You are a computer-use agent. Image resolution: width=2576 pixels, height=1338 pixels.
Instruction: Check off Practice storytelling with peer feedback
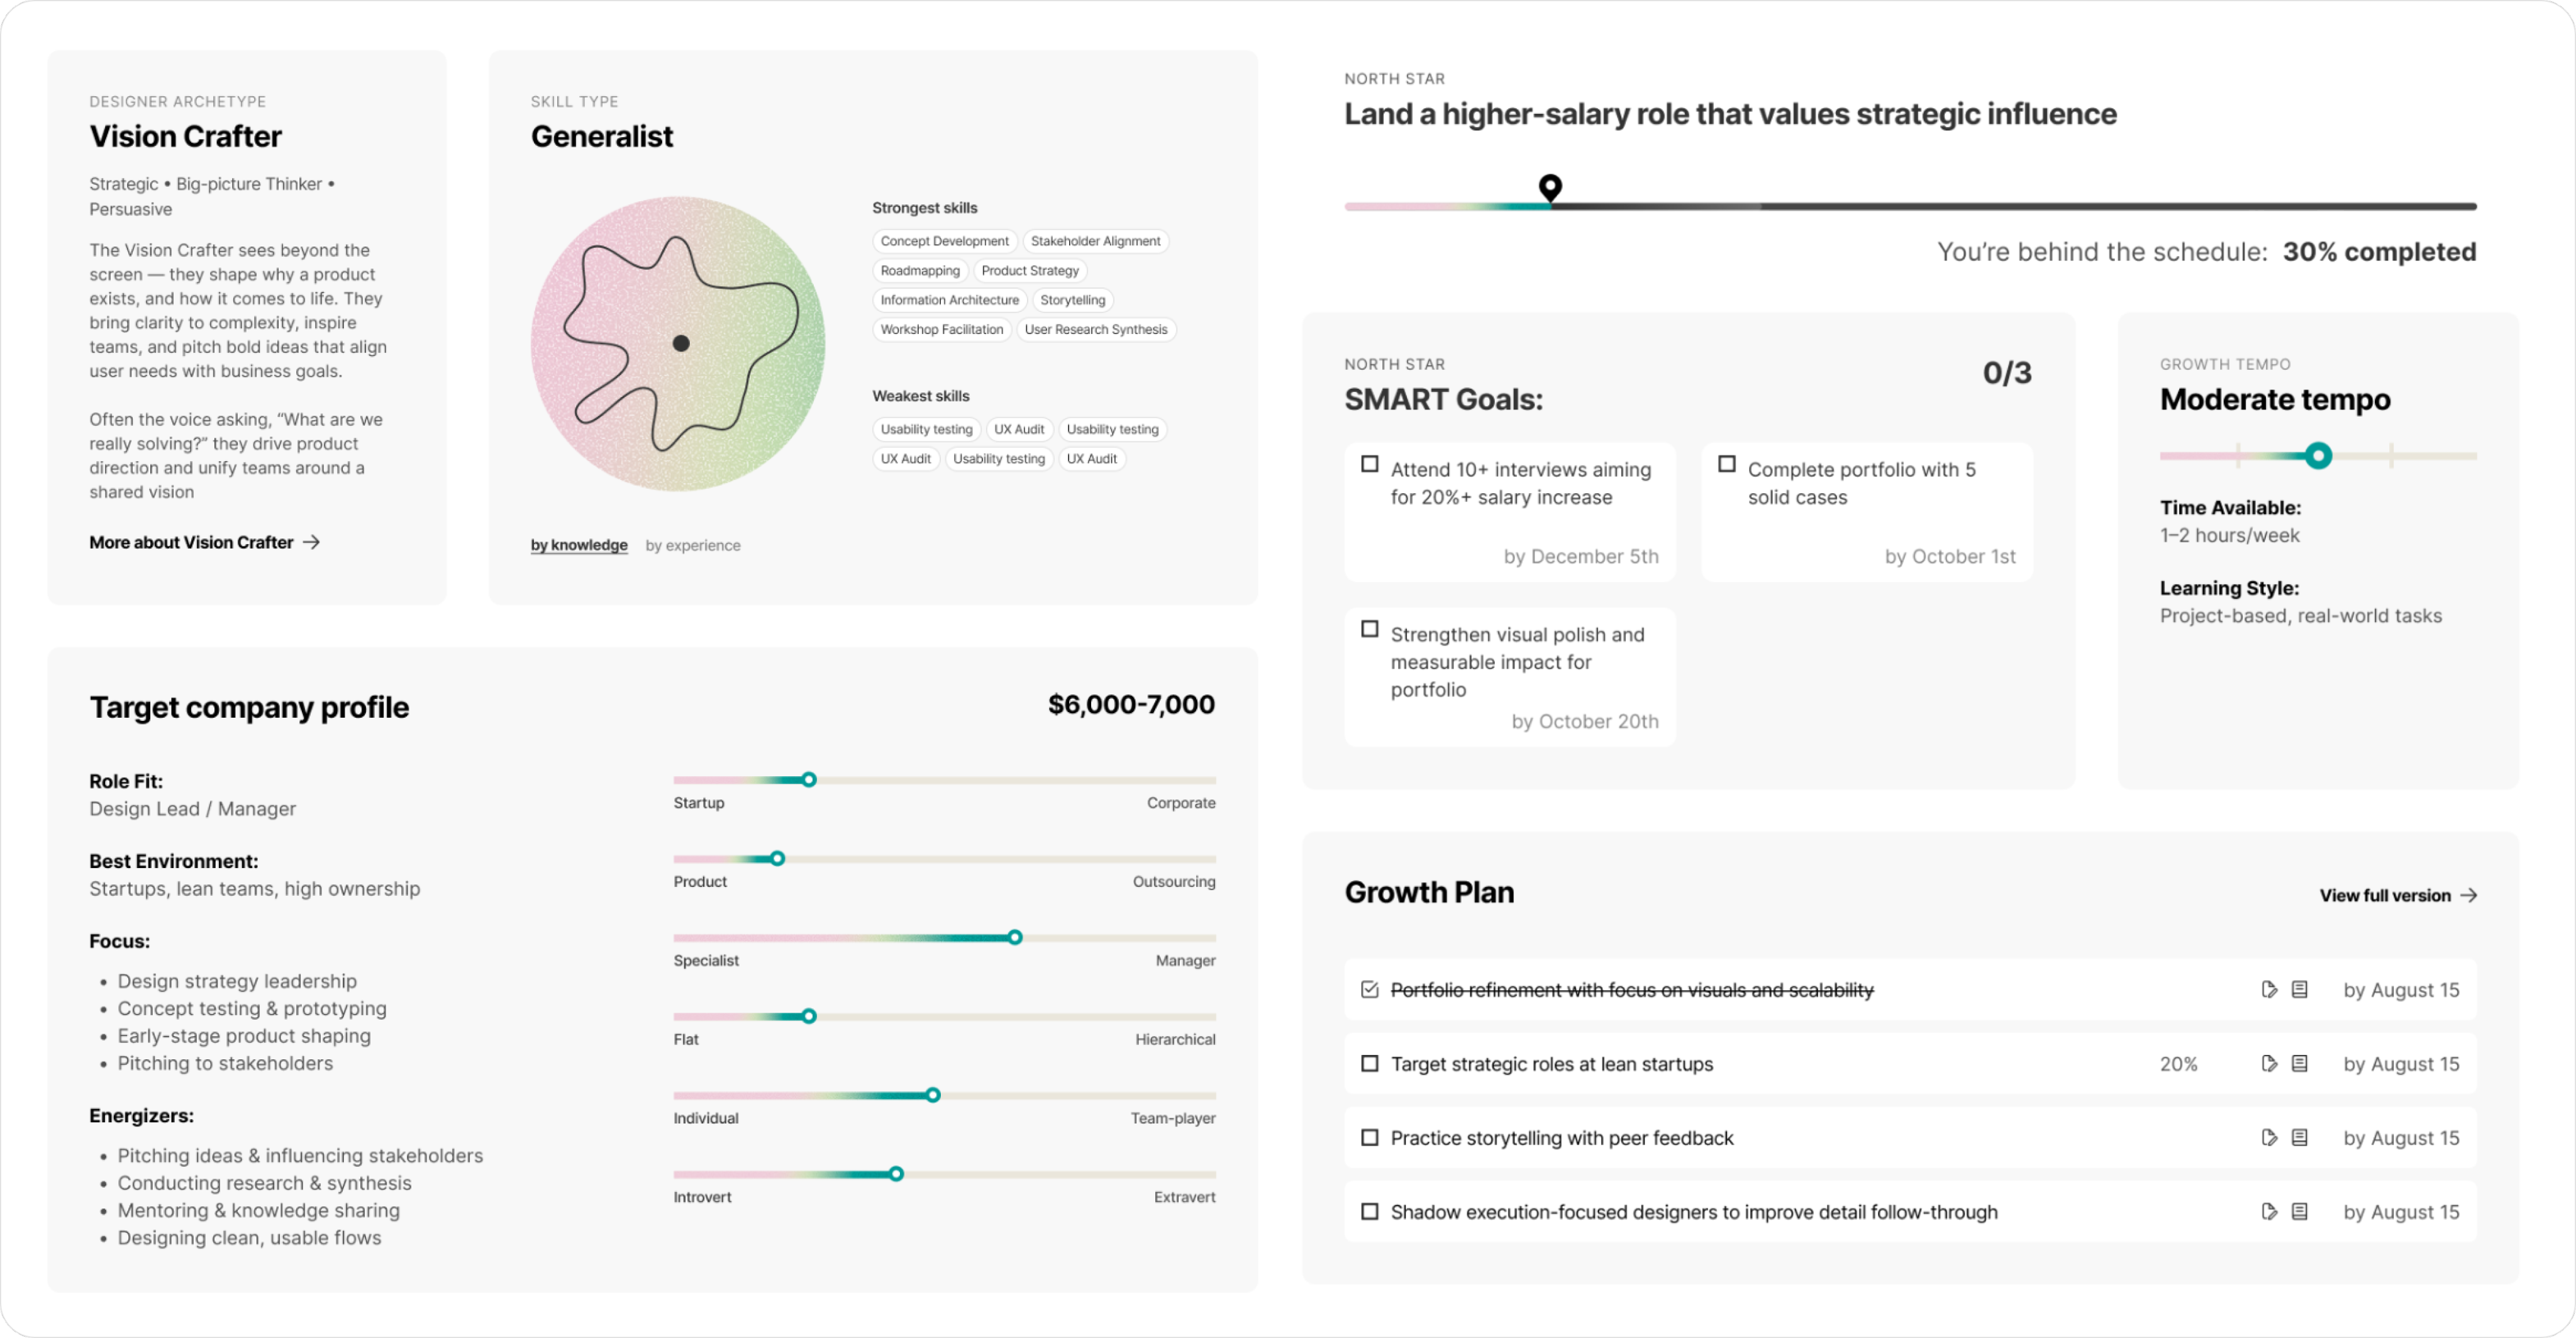[1370, 1138]
